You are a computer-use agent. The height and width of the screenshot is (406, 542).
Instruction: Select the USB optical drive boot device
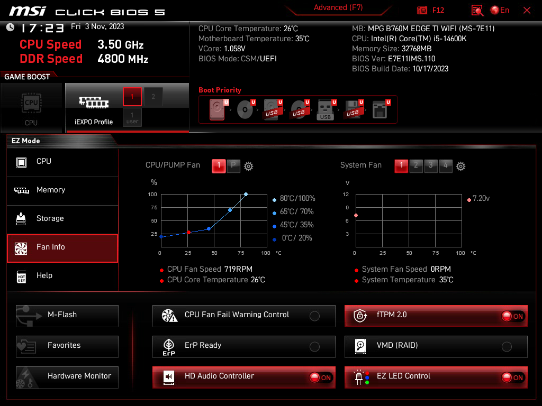(300, 110)
